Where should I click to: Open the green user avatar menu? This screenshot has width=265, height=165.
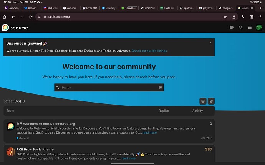pos(259,27)
